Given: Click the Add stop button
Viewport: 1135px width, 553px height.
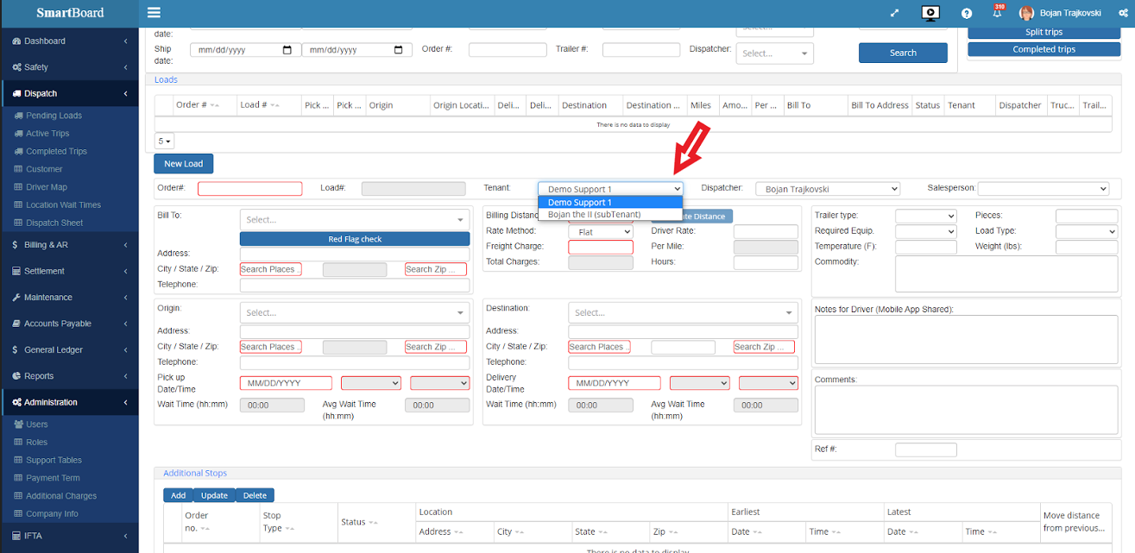Looking at the screenshot, I should [178, 495].
